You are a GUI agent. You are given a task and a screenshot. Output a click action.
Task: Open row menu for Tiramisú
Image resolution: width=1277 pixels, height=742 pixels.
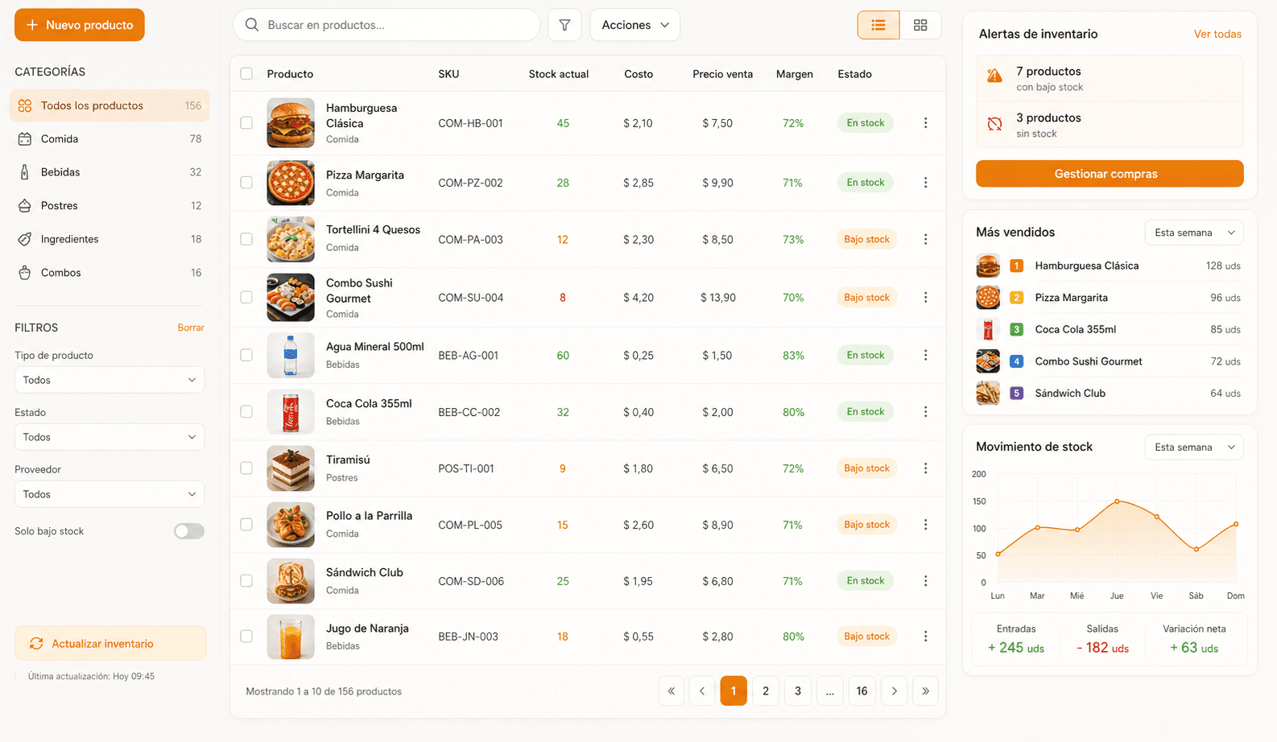(925, 468)
